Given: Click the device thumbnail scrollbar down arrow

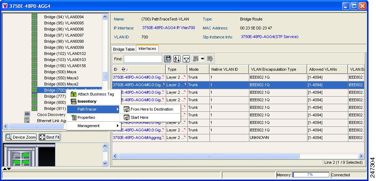Looking at the screenshot, I should click(105, 163).
